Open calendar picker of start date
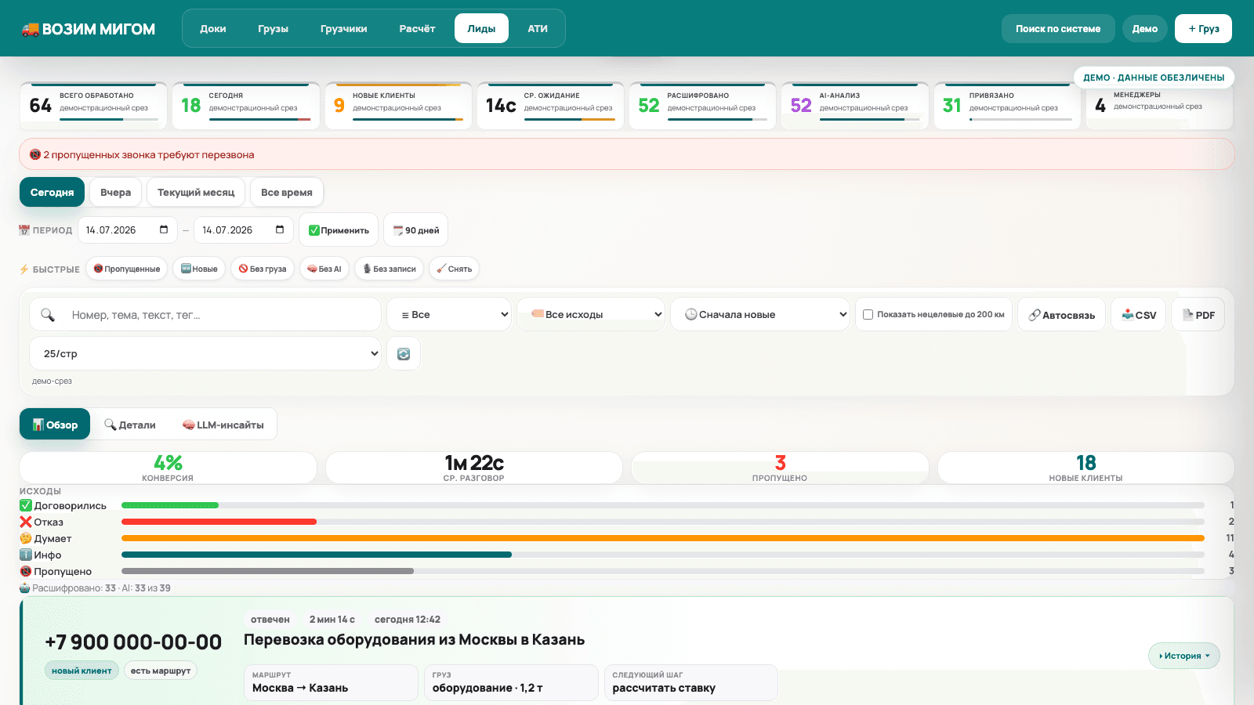Image resolution: width=1254 pixels, height=705 pixels. [x=164, y=230]
